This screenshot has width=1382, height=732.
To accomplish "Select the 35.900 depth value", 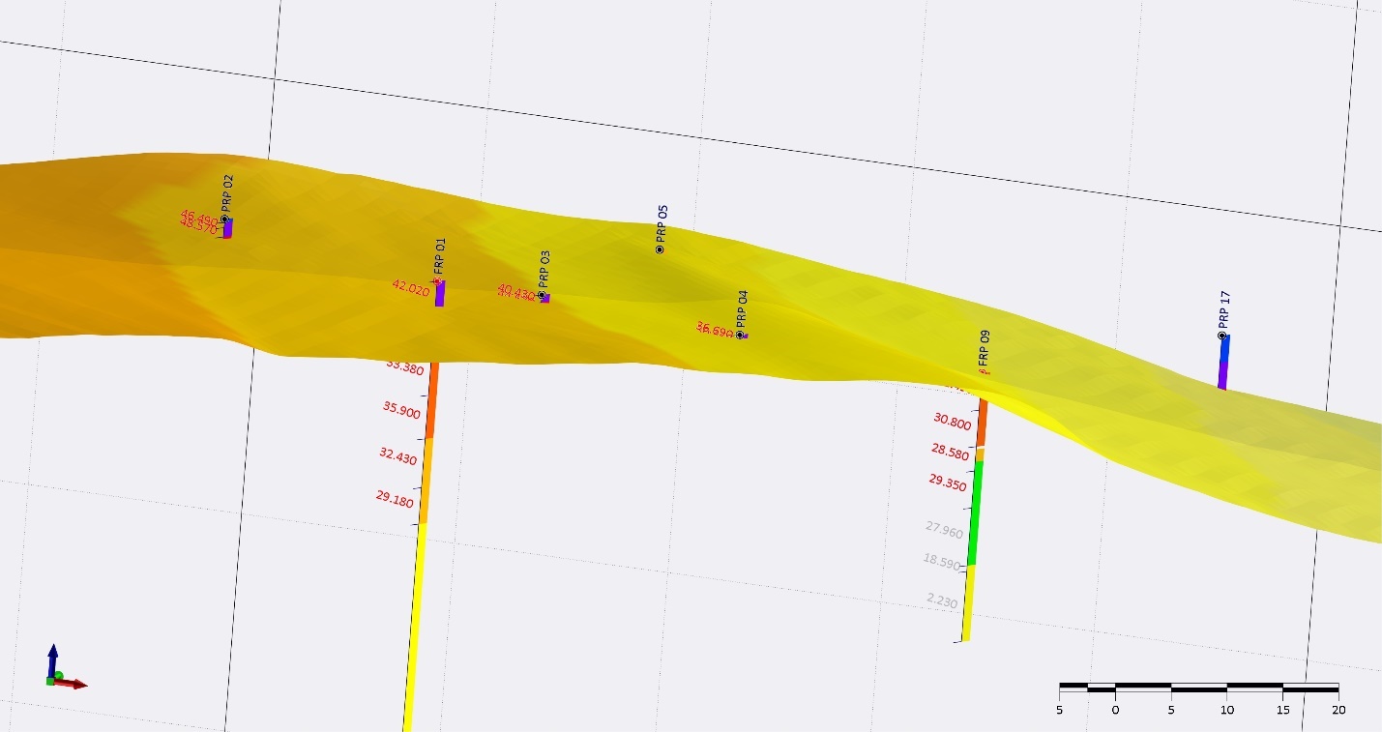I will [401, 409].
